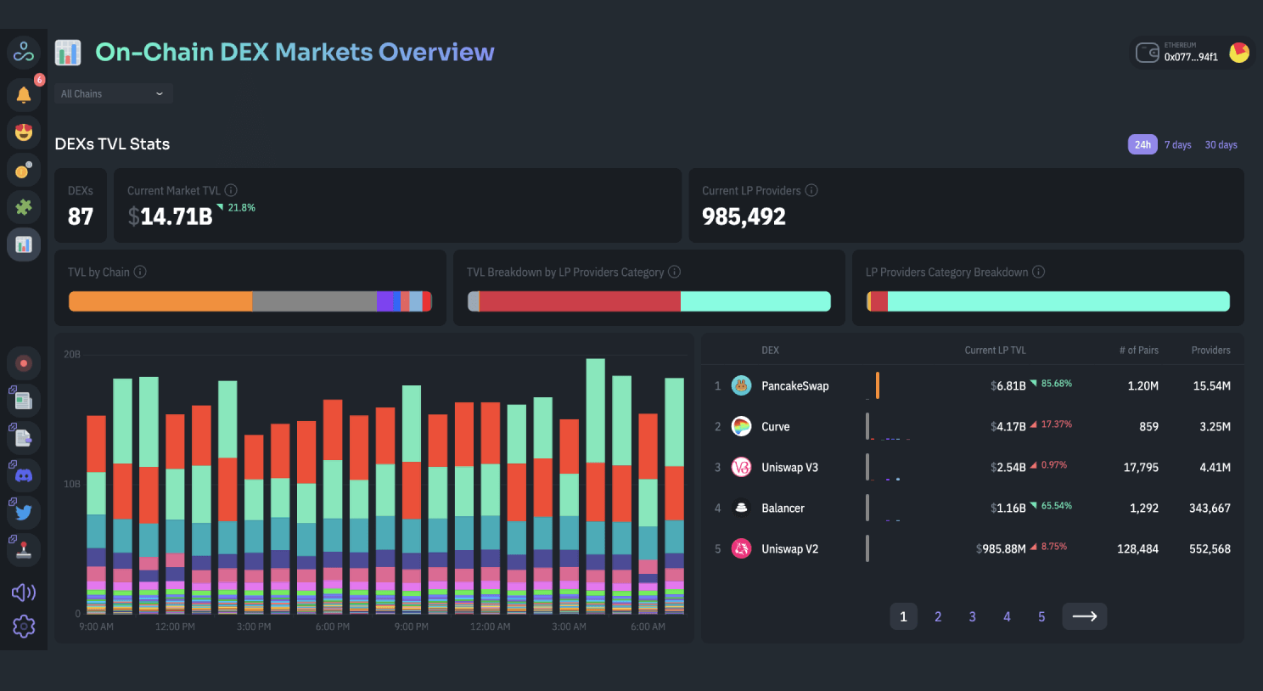
Task: Open the settings gear in sidebar
Action: tap(24, 626)
